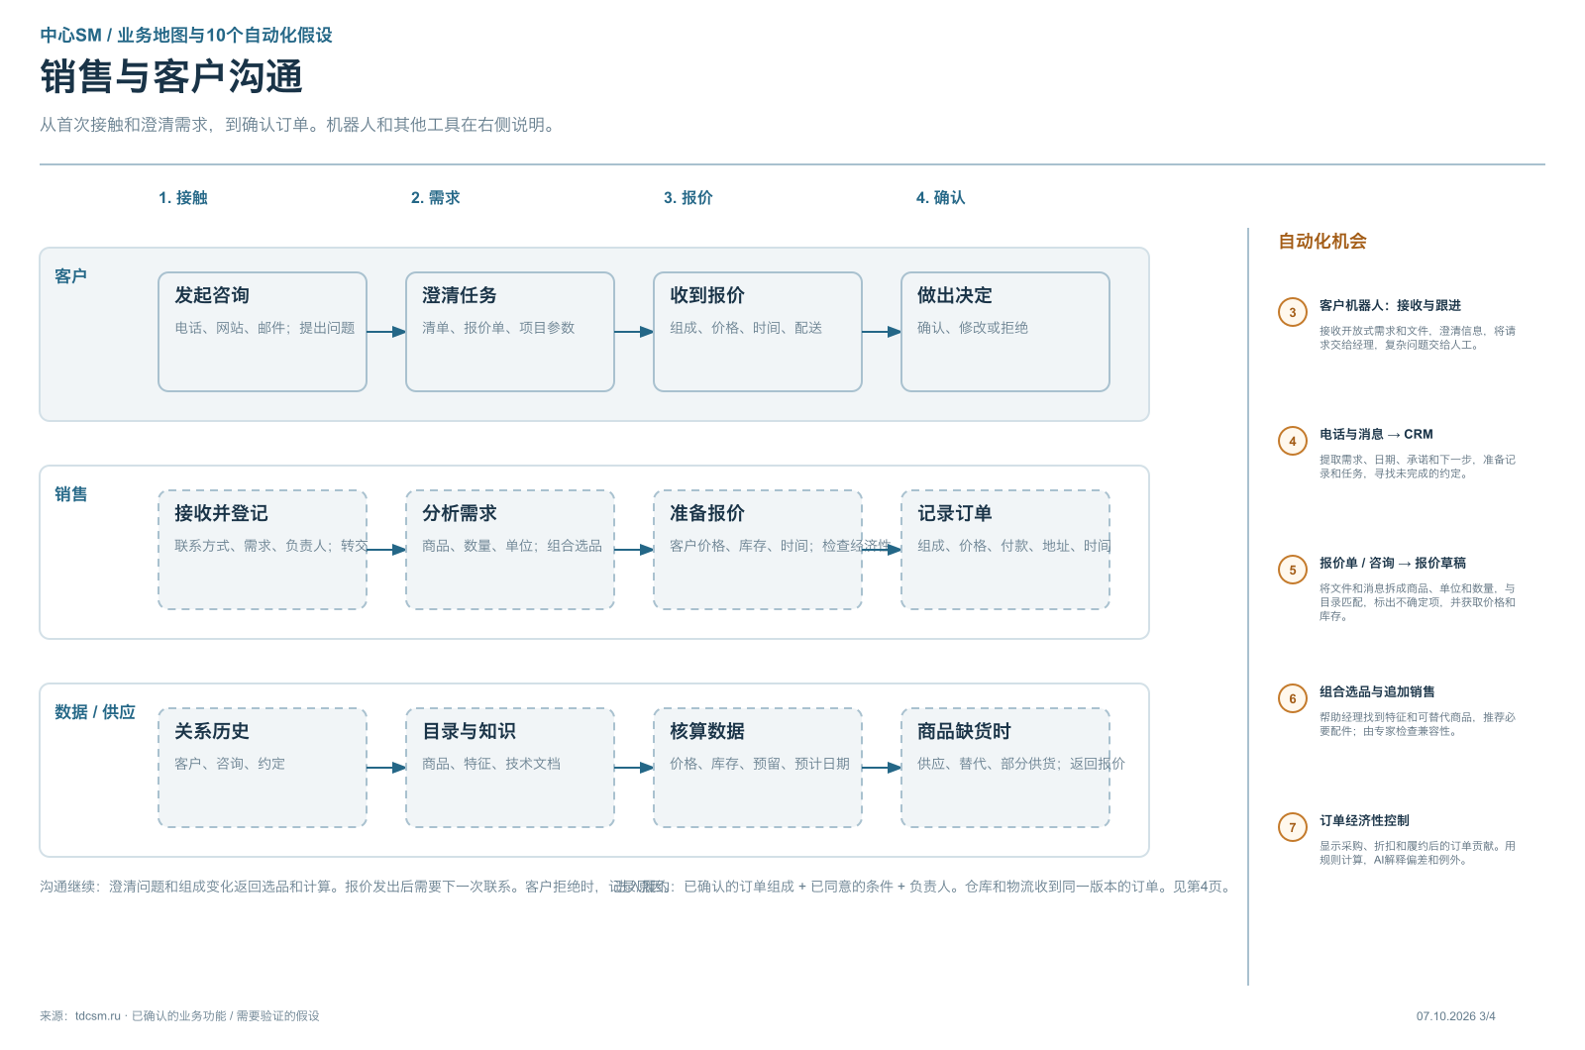Click the circled number 4 badge
This screenshot has width=1585, height=1050.
coord(1293,441)
